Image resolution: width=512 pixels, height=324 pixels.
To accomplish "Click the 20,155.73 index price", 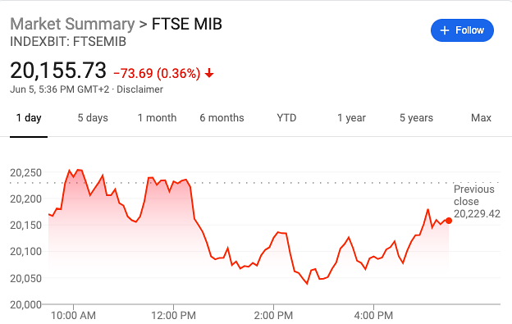I will (58, 71).
